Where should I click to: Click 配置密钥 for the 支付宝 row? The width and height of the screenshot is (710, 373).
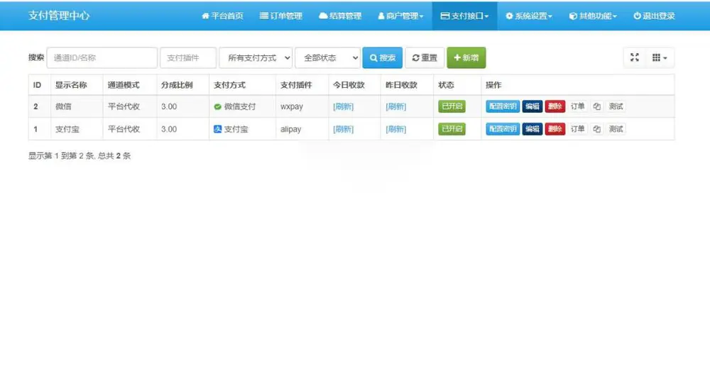click(x=503, y=129)
